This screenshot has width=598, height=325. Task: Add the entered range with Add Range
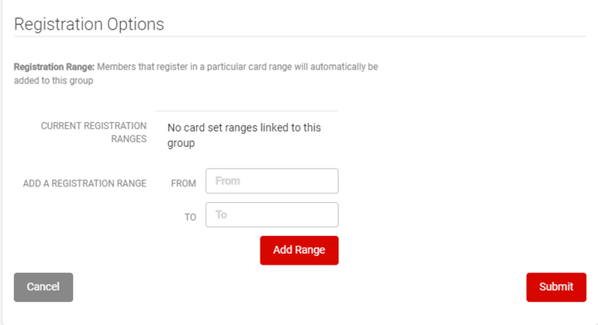(x=299, y=250)
